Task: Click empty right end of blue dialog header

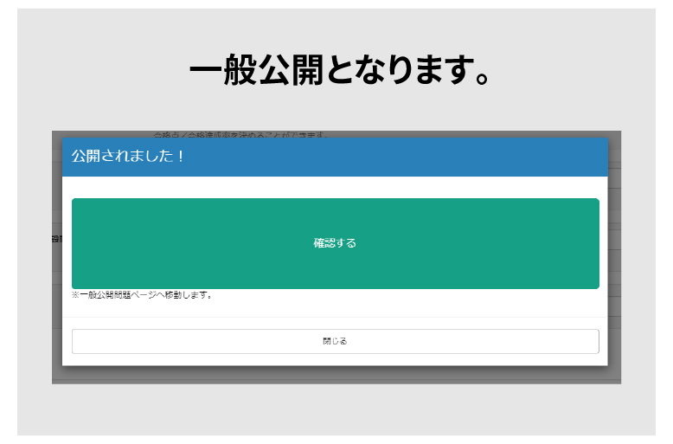Action: 519,158
